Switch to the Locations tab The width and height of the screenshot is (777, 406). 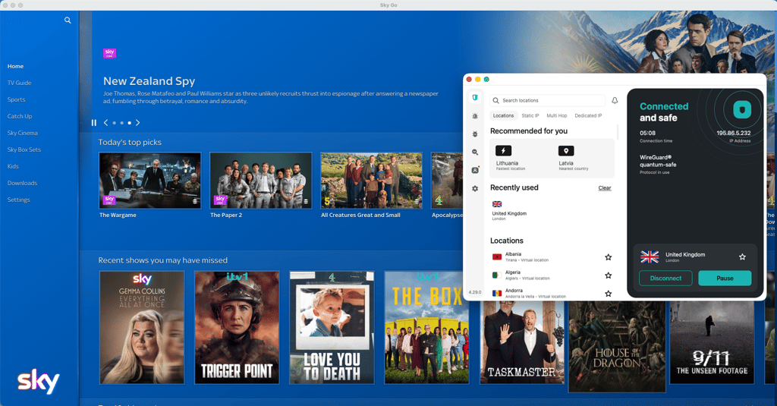tap(504, 115)
